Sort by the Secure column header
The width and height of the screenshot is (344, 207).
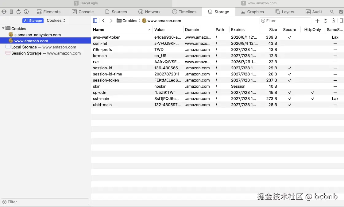point(290,30)
